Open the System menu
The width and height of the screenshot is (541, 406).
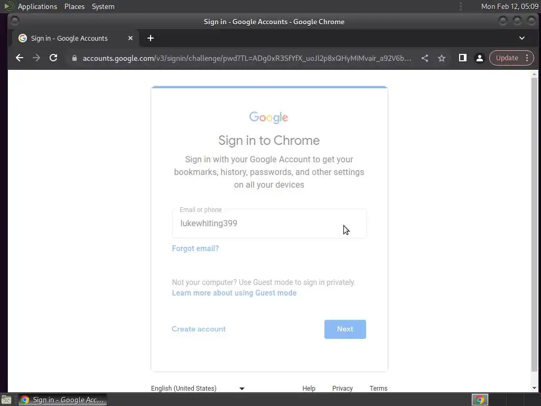coord(103,6)
